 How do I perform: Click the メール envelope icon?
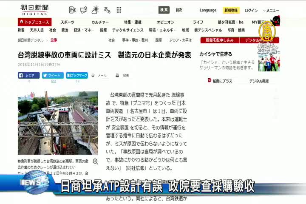point(100,75)
